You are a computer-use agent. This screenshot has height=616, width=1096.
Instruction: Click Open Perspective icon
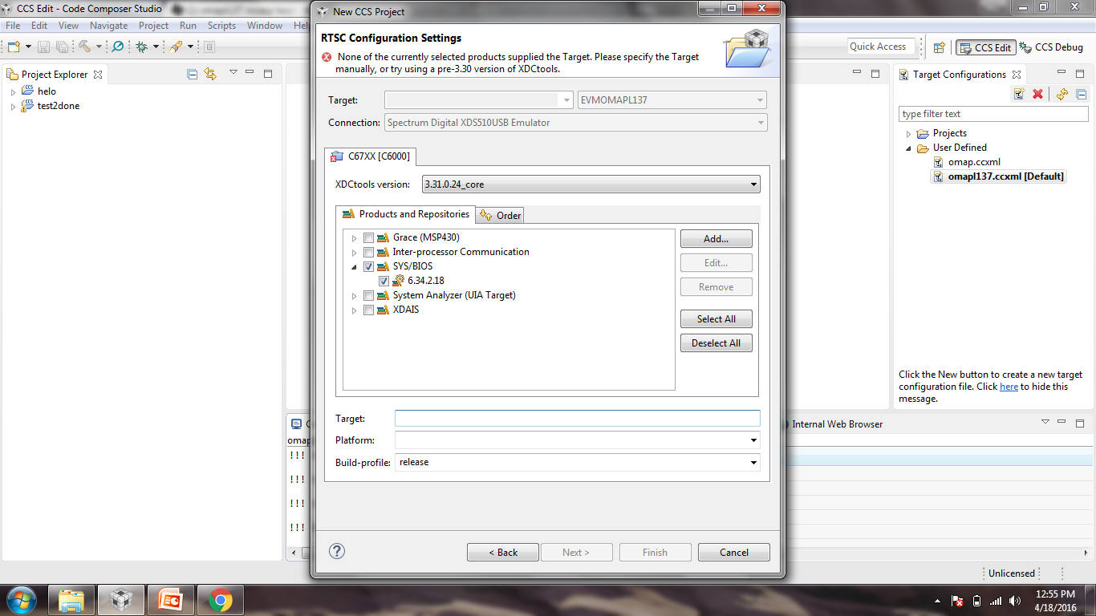click(x=940, y=47)
